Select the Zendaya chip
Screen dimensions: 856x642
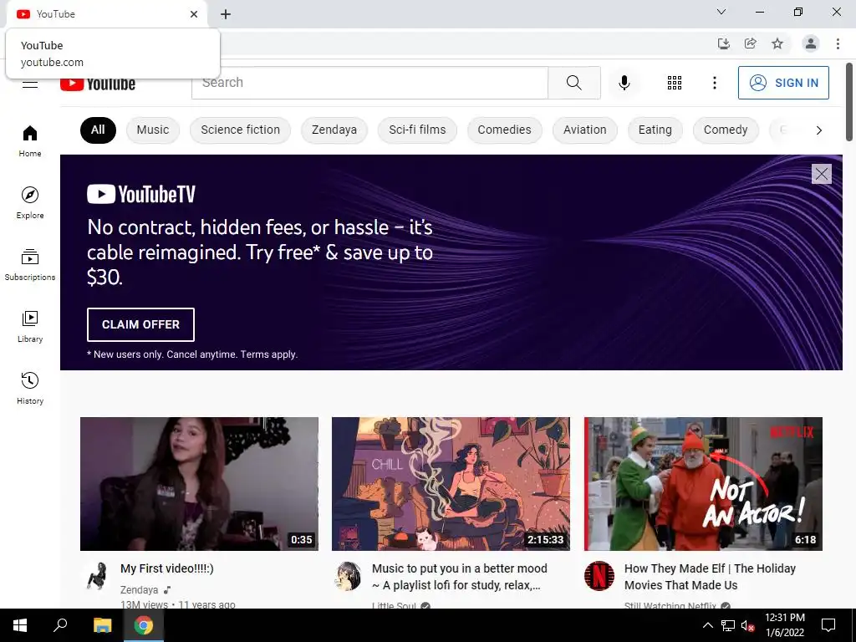click(334, 130)
